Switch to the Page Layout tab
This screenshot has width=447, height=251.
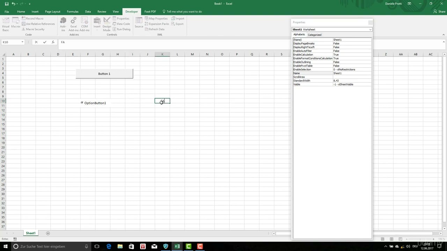tap(53, 12)
